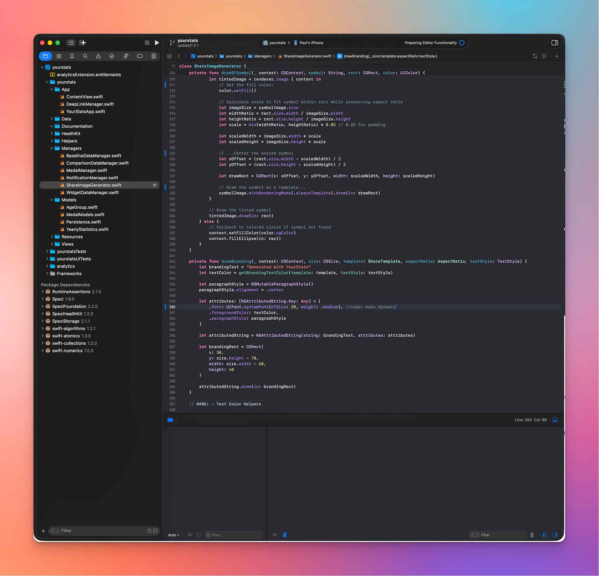Open the Breakpoint navigator icon
Screen dimensions: 599x576
click(140, 56)
